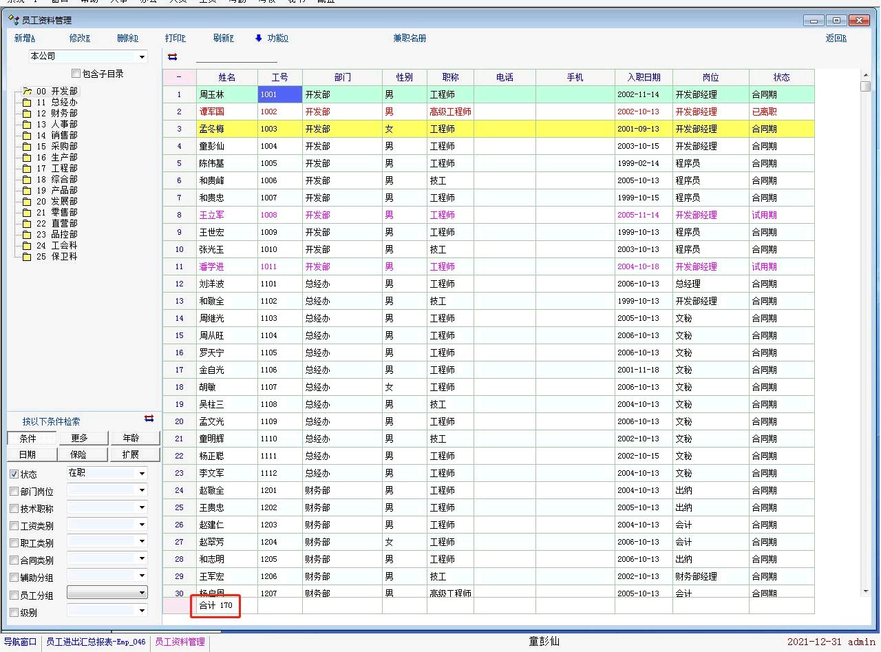Click the search field above the table

[x=236, y=56]
